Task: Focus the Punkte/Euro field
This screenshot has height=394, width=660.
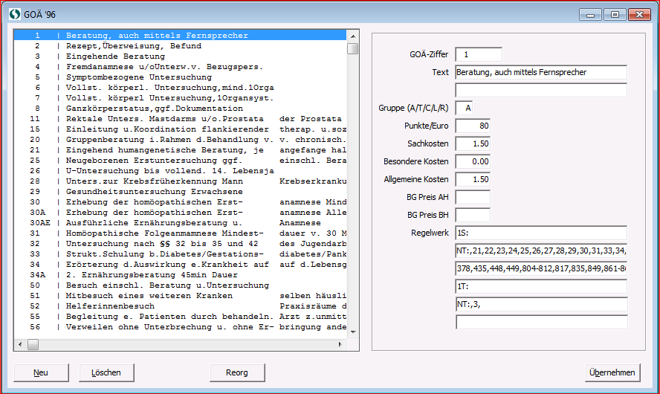Action: [472, 126]
